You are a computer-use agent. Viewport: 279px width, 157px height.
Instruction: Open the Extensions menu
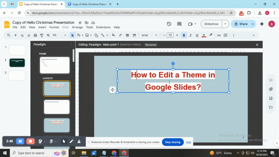[103, 27]
